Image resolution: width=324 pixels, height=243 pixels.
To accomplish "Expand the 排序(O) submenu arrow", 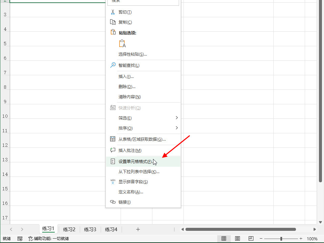I will (x=177, y=128).
